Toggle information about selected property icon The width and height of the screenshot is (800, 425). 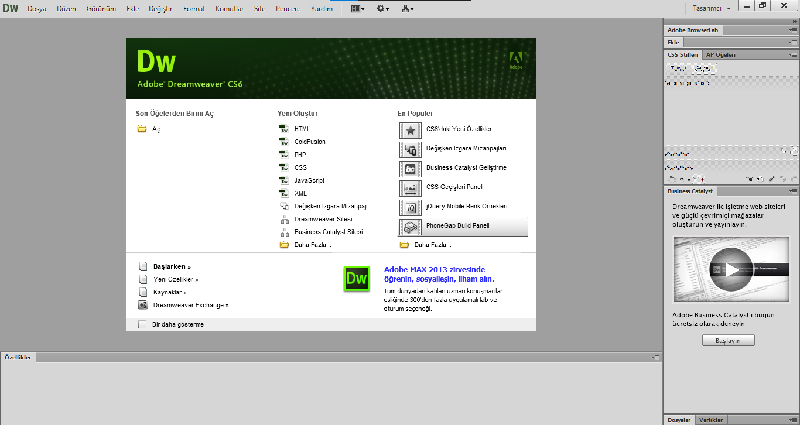pos(785,151)
